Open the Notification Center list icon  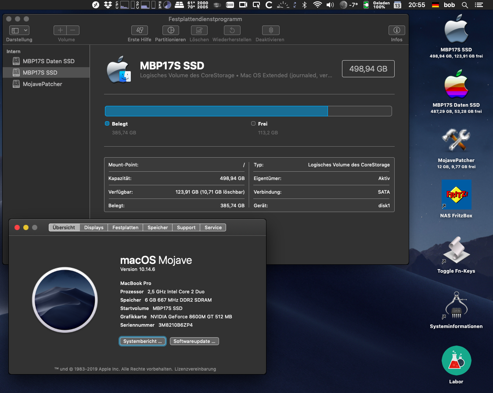[479, 5]
